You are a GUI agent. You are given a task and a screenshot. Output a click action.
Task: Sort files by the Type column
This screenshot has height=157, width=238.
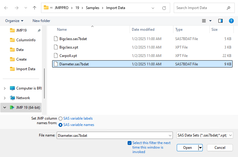pos(179,30)
